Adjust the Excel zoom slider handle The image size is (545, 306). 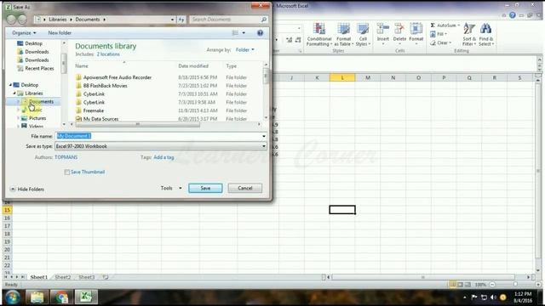pyautogui.click(x=515, y=285)
